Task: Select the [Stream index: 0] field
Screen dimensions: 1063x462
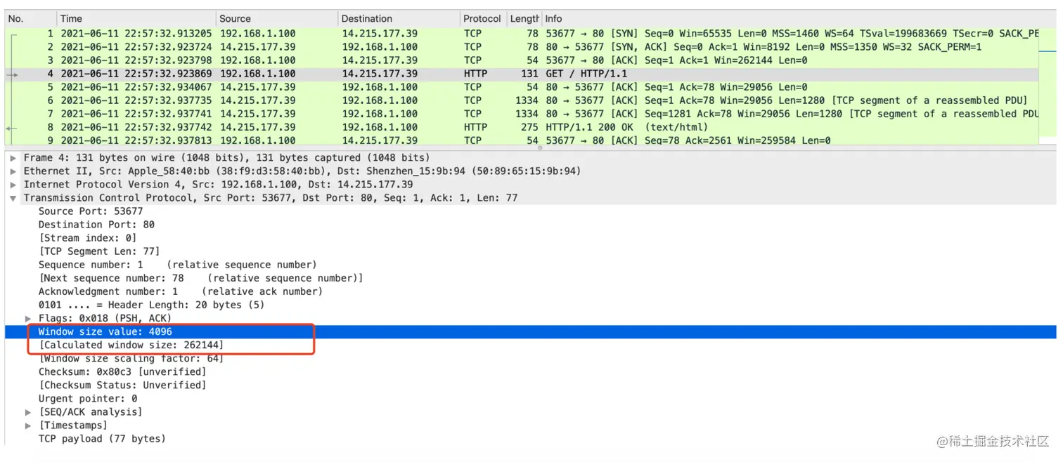Action: (88, 238)
